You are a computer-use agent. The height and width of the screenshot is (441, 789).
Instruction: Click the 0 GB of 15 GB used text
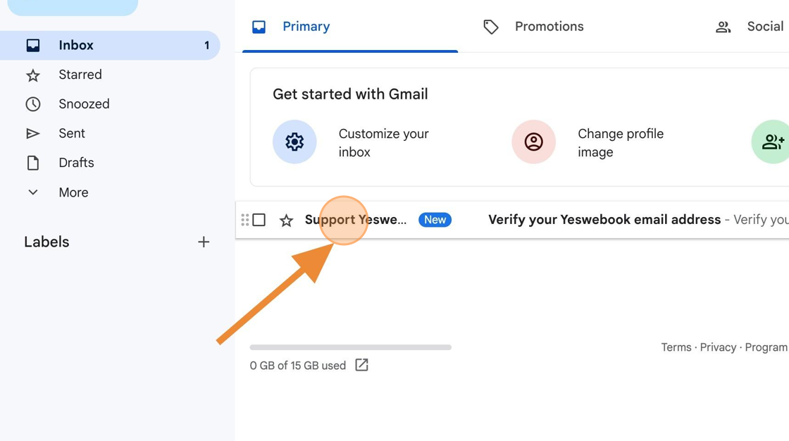298,366
